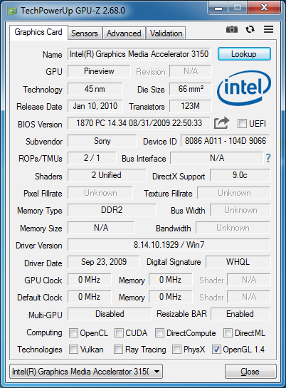Image resolution: width=286 pixels, height=388 pixels.
Task: Take a screenshot with the camera icon
Action: point(232,29)
